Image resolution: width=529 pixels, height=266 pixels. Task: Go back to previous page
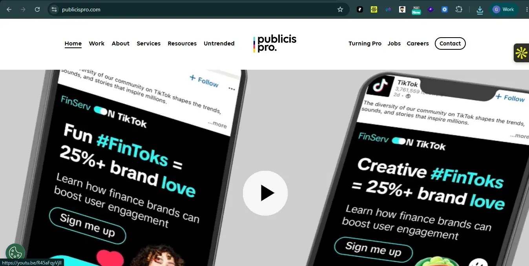(9, 9)
